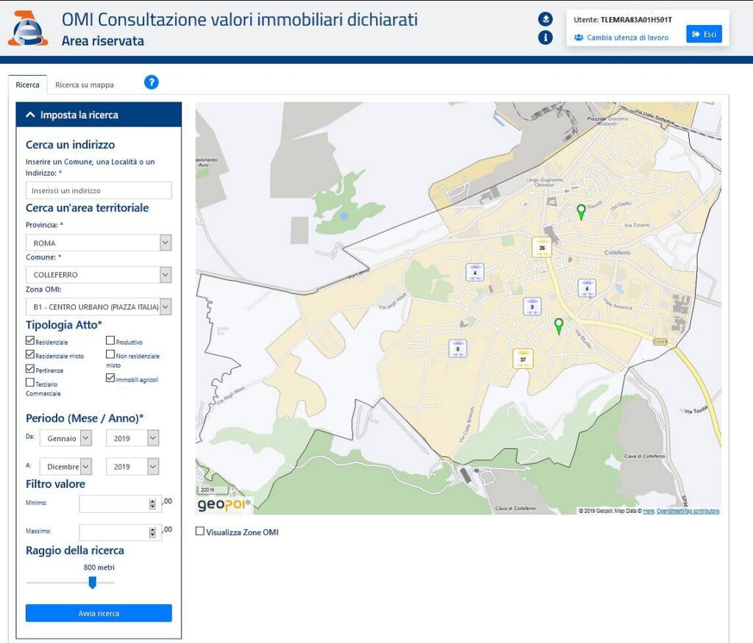Open the map cluster marker labeled 37

point(523,359)
